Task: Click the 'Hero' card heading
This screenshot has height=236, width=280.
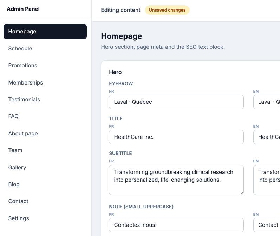Action: [x=115, y=72]
